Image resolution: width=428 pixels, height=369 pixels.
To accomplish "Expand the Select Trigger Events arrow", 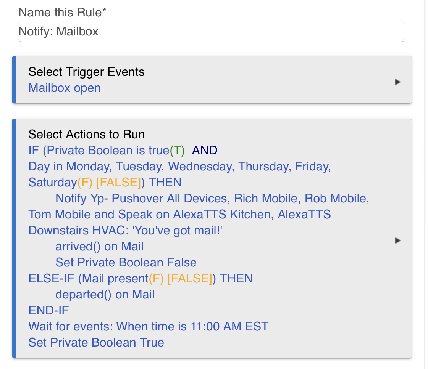I will tap(398, 82).
